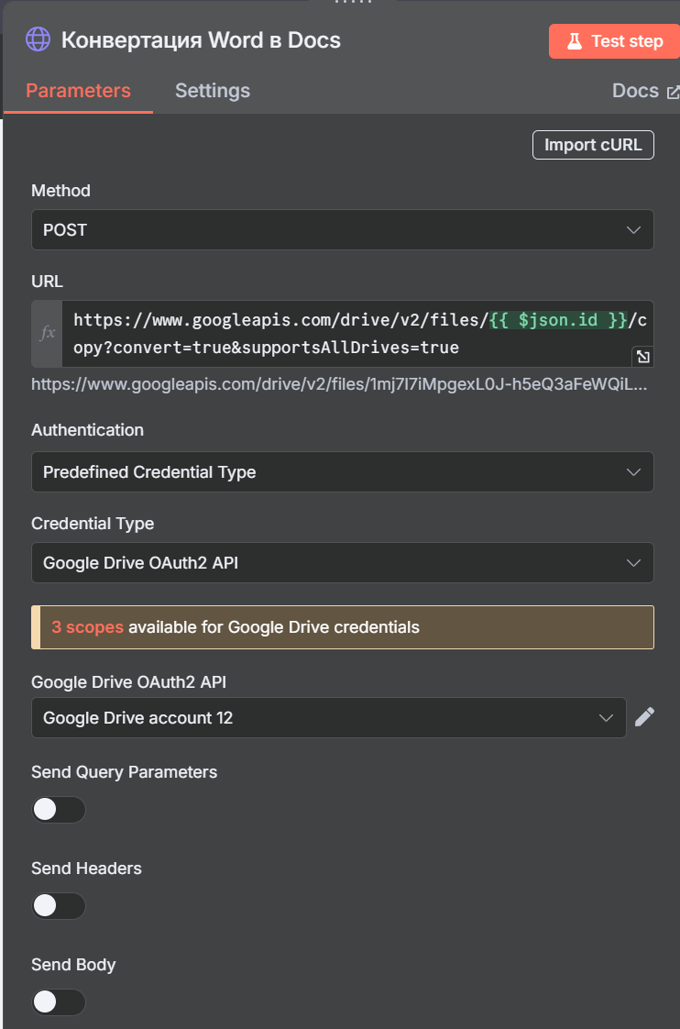Open the external link icon beside Docs
This screenshot has width=680, height=1029.
(x=673, y=92)
